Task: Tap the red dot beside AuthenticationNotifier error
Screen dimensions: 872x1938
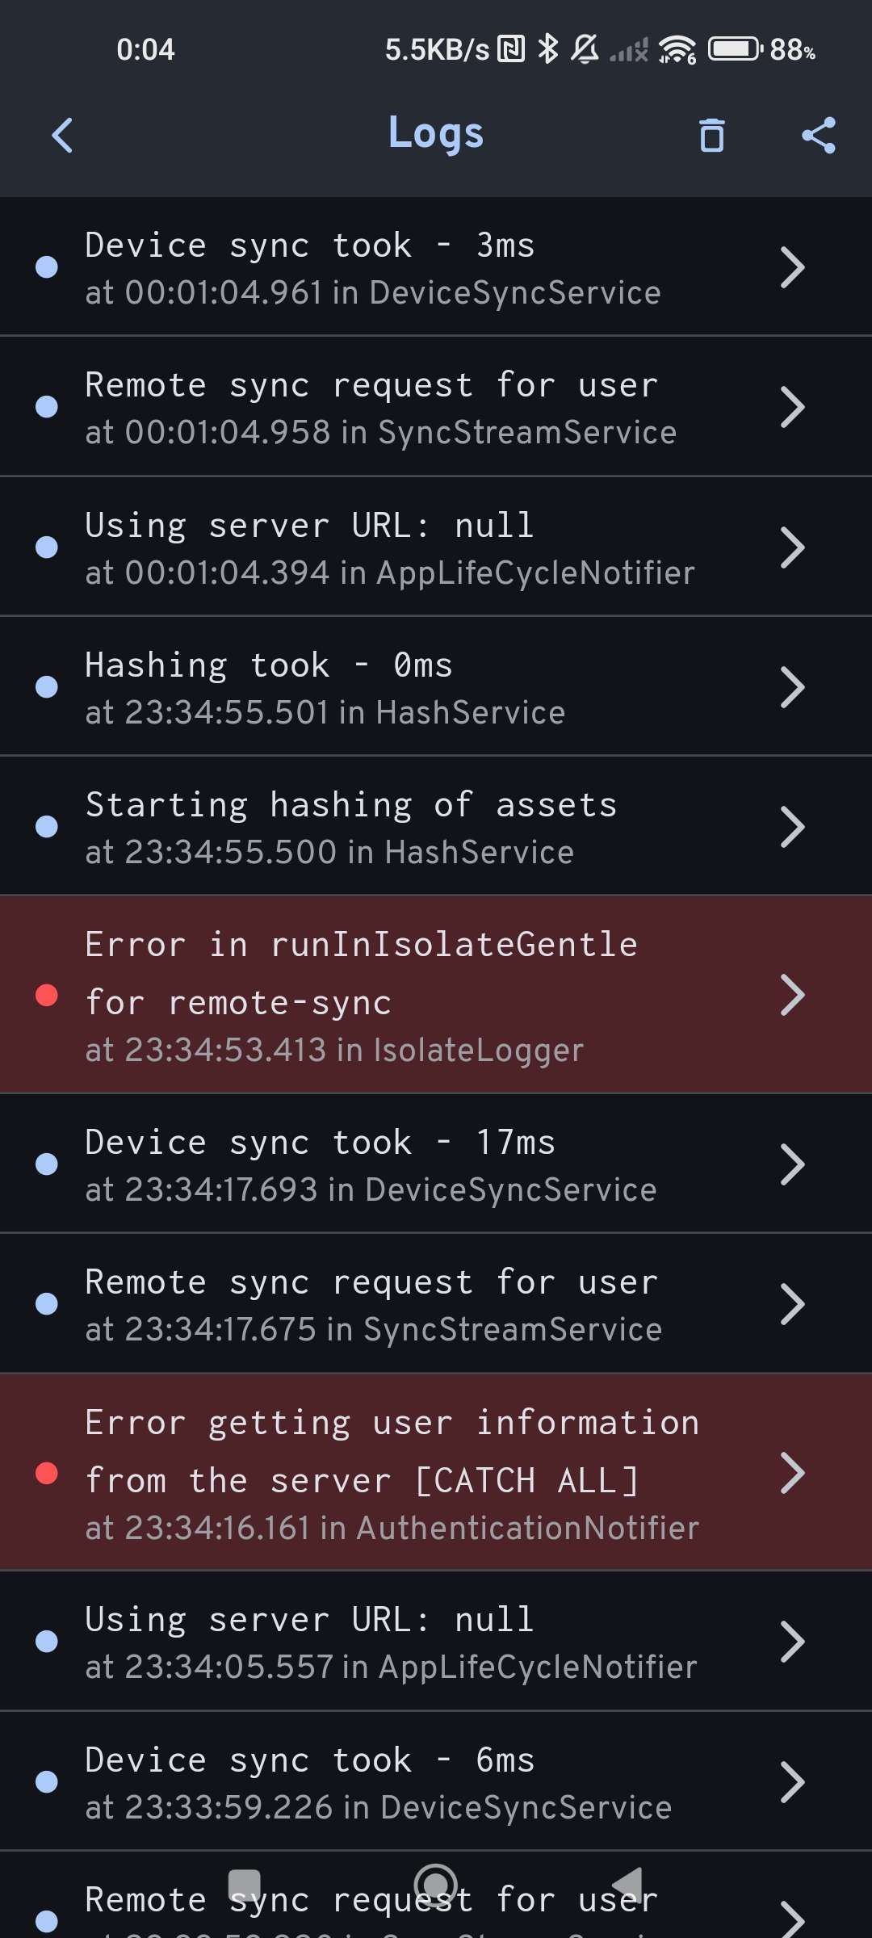Action: [48, 1474]
